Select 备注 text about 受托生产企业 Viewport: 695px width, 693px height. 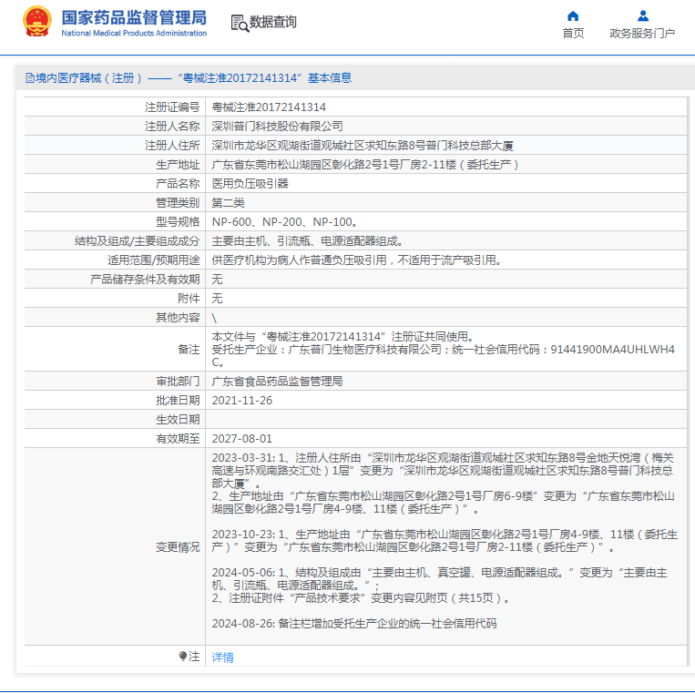(x=444, y=355)
